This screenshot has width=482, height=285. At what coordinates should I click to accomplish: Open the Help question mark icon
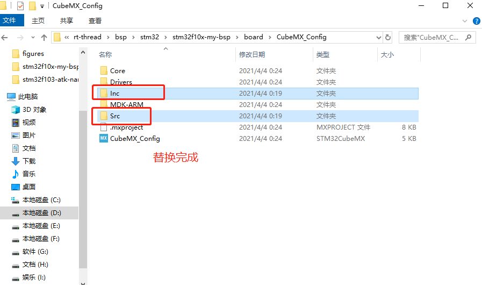tap(477, 21)
